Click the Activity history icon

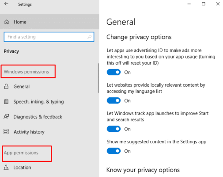coord(6,131)
